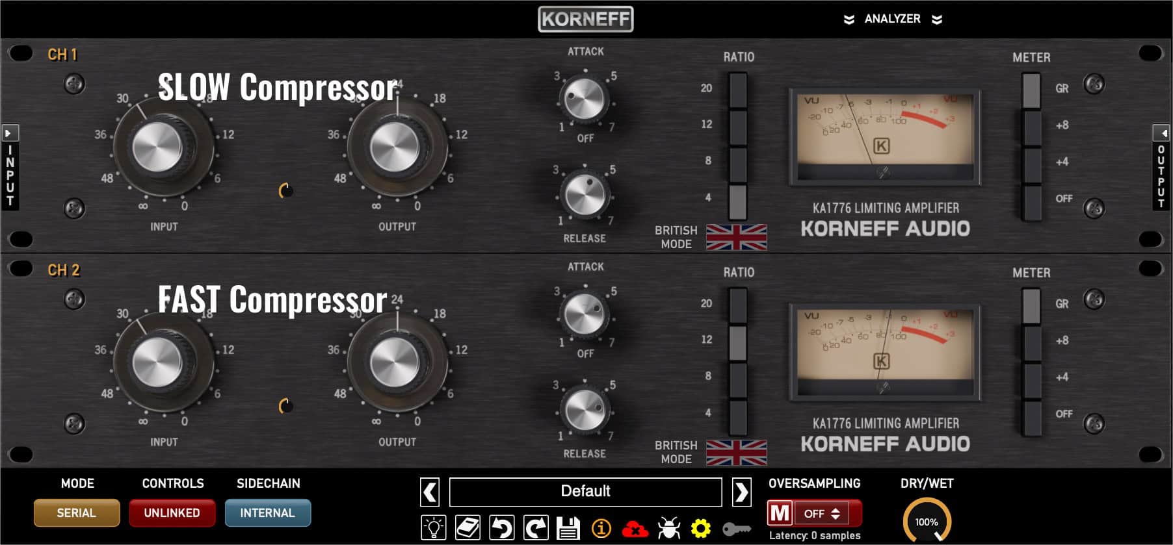Open settings with the yellow gear icon

pyautogui.click(x=700, y=529)
